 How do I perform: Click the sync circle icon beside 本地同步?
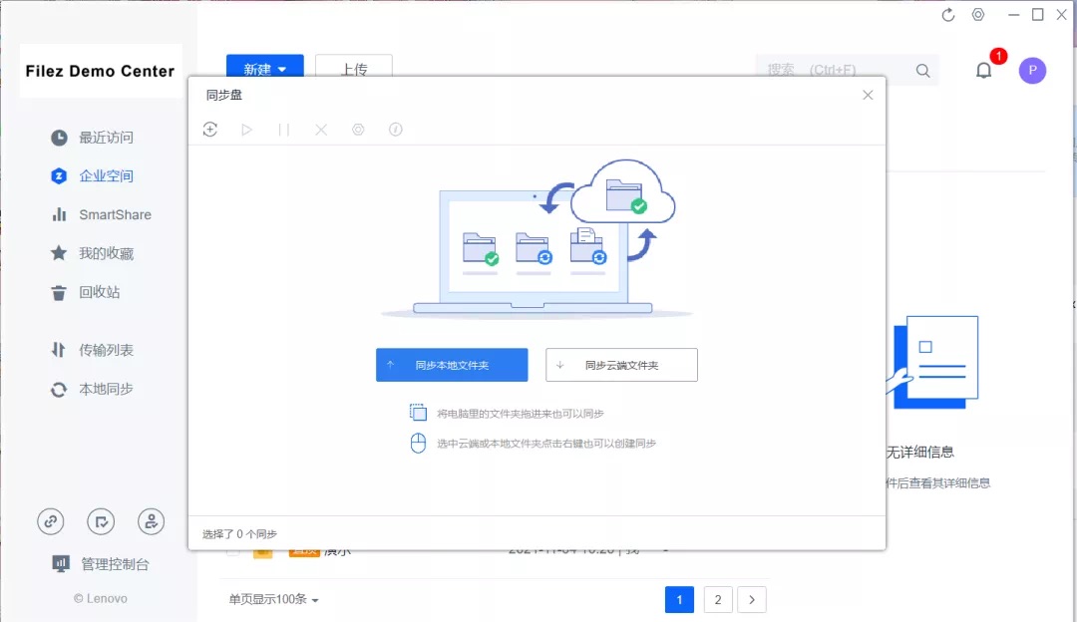pyautogui.click(x=59, y=390)
